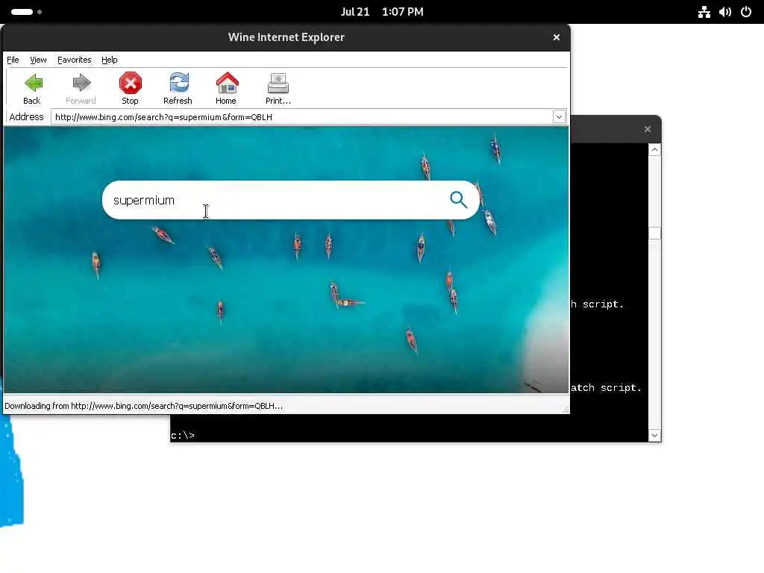764x573 pixels.
Task: Open the File menu
Action: click(13, 60)
